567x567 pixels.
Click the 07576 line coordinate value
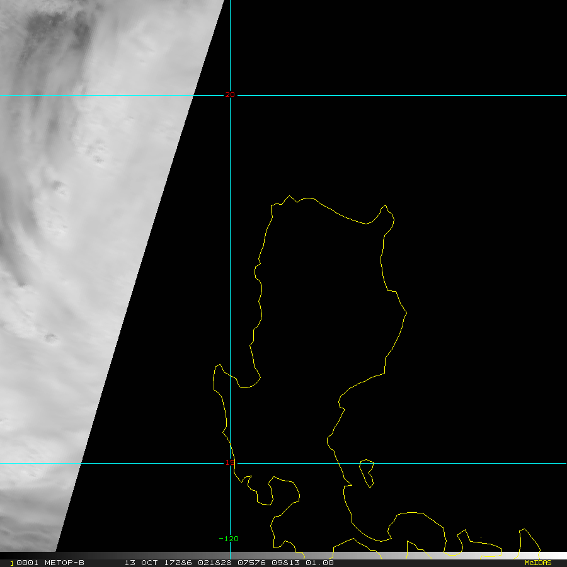[251, 563]
